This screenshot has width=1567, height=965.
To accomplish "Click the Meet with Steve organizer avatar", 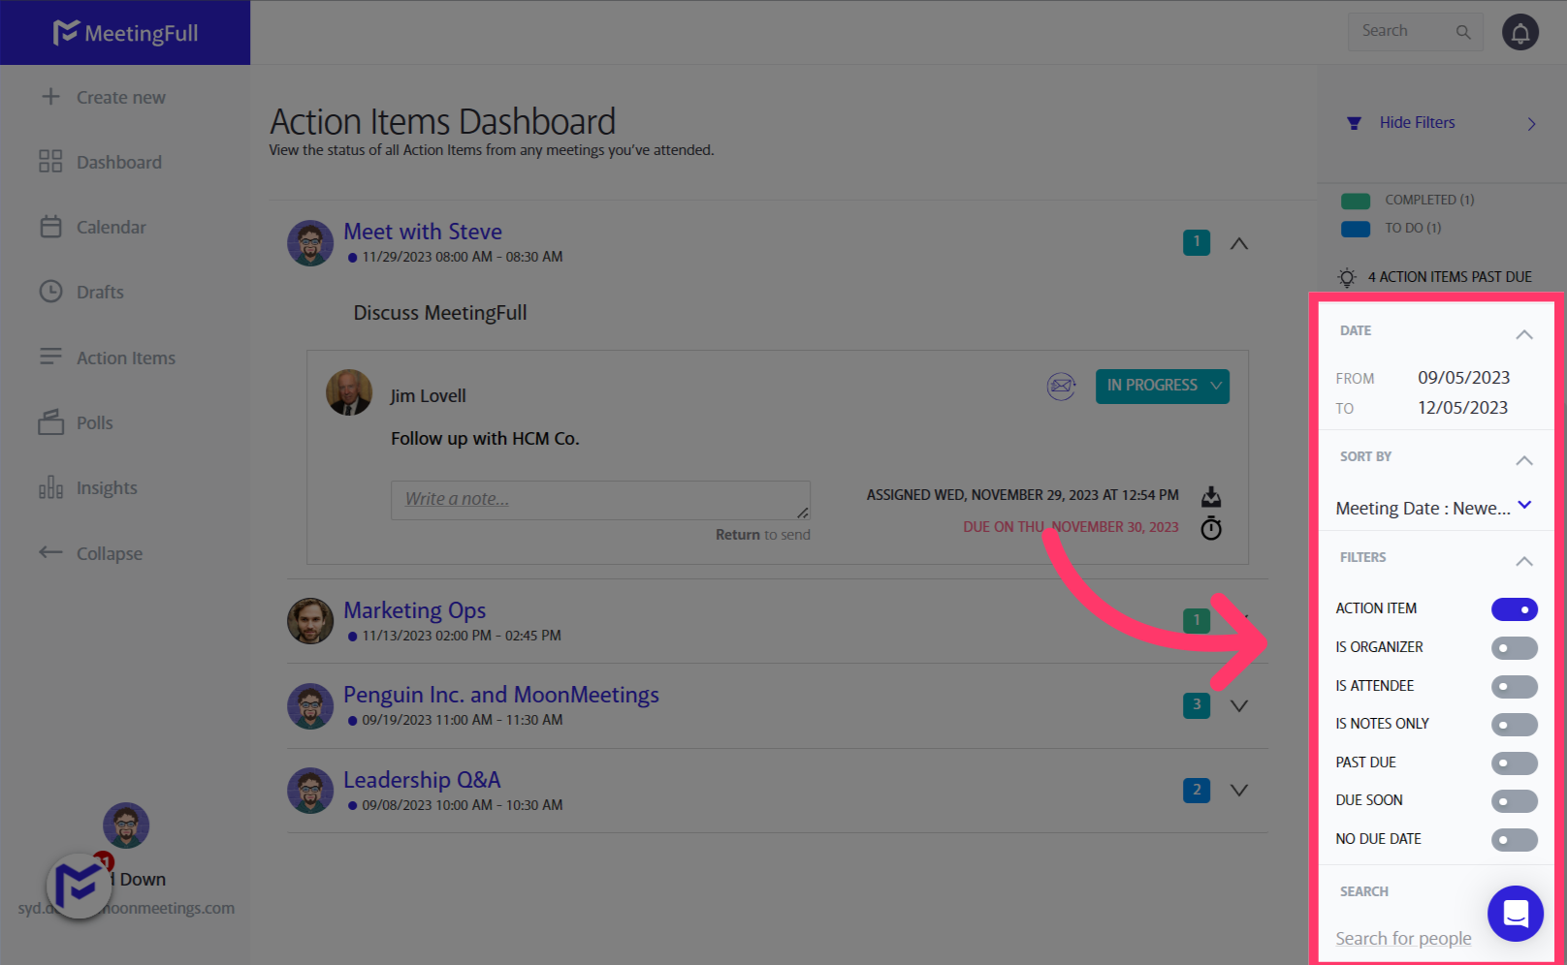I will [310, 243].
